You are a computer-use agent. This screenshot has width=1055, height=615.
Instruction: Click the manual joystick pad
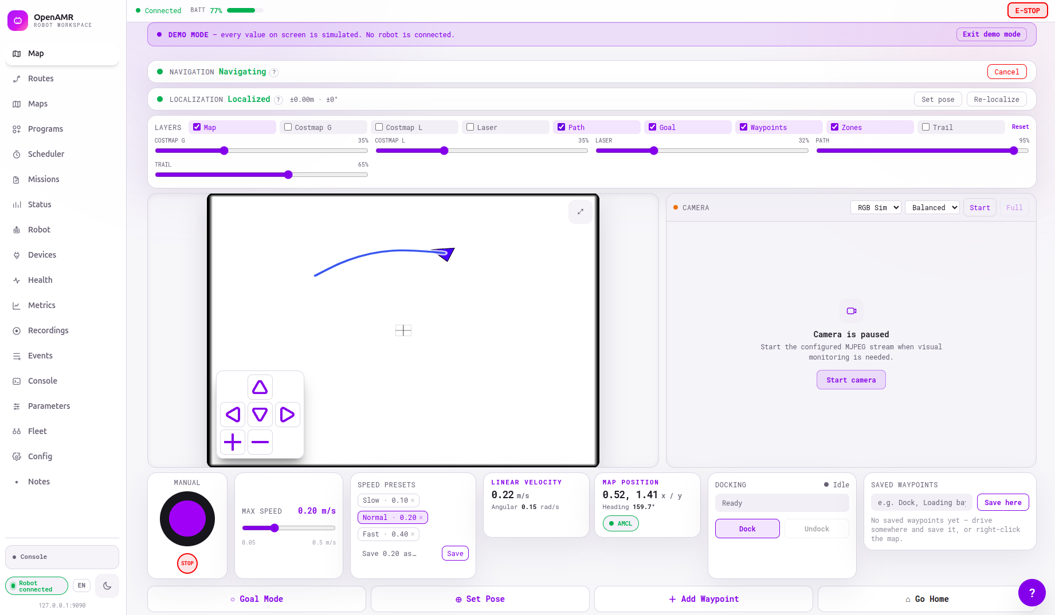point(187,519)
